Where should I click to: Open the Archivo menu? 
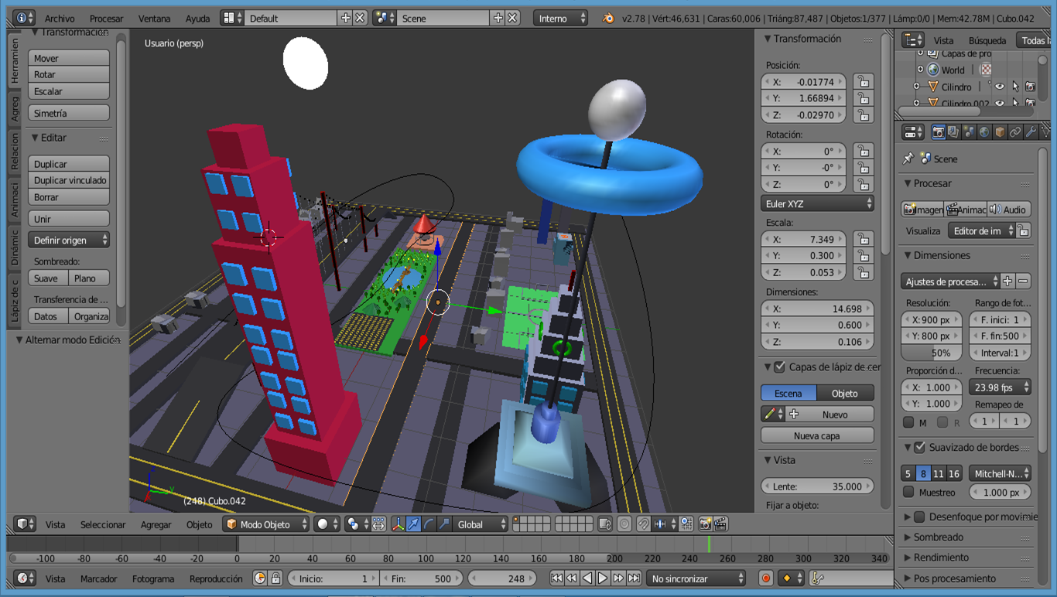pyautogui.click(x=60, y=19)
